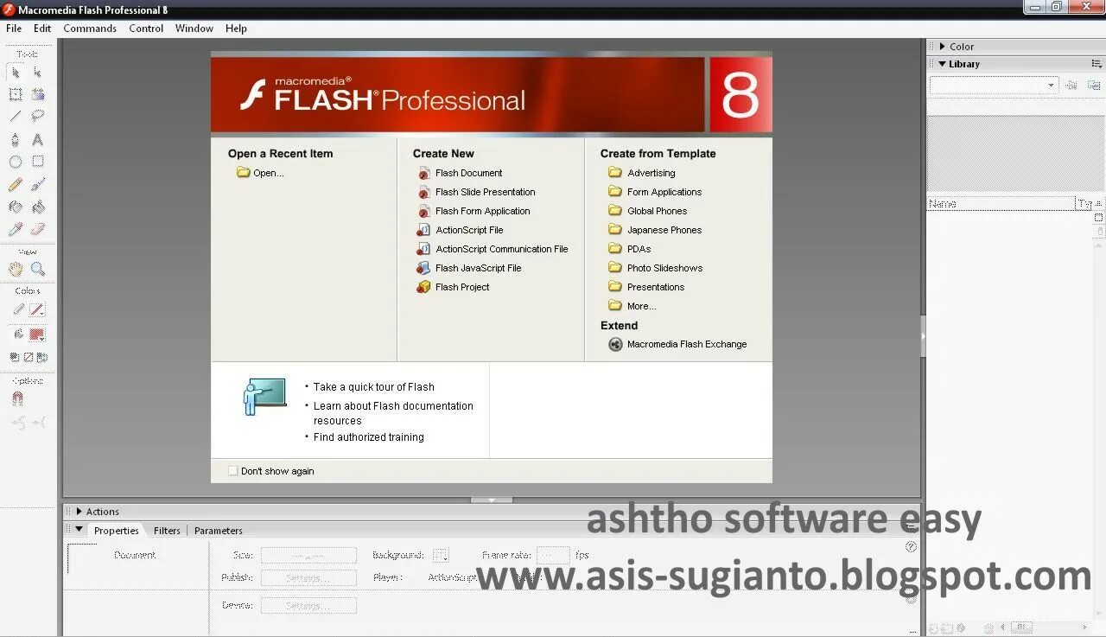Viewport: 1106px width, 637px height.
Task: Expand the Color panel
Action: (x=942, y=47)
